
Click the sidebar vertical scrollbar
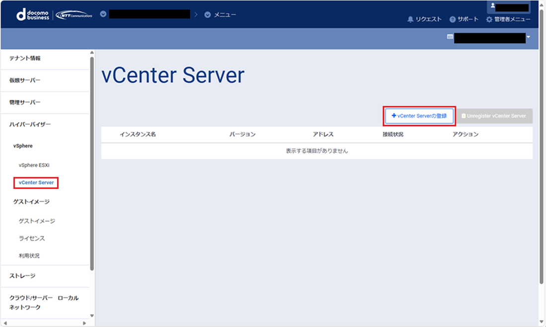click(x=92, y=164)
